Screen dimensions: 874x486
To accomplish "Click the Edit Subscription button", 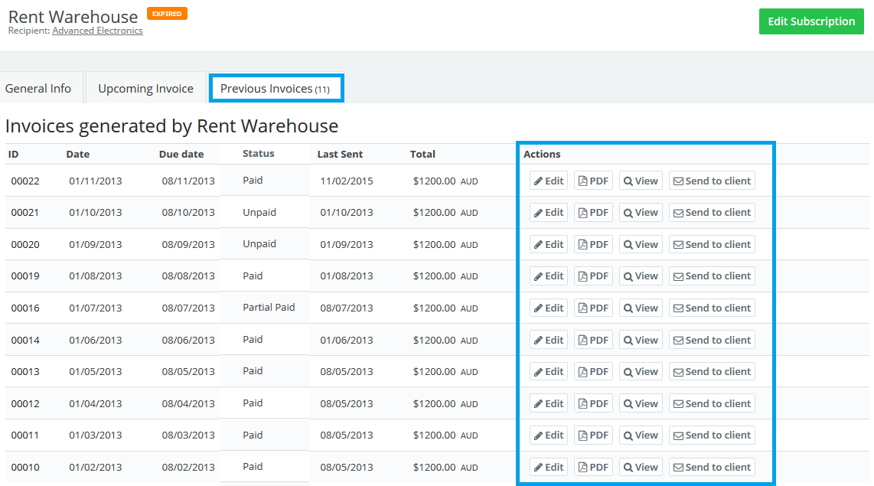I will point(811,21).
